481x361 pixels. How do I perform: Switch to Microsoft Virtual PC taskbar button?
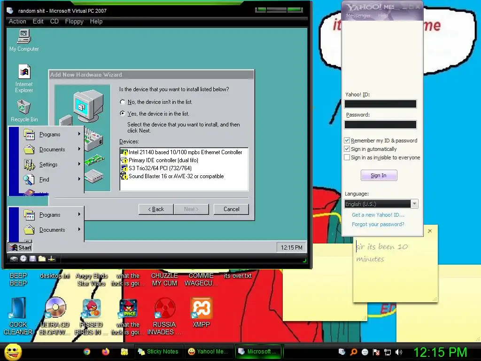coord(258,352)
